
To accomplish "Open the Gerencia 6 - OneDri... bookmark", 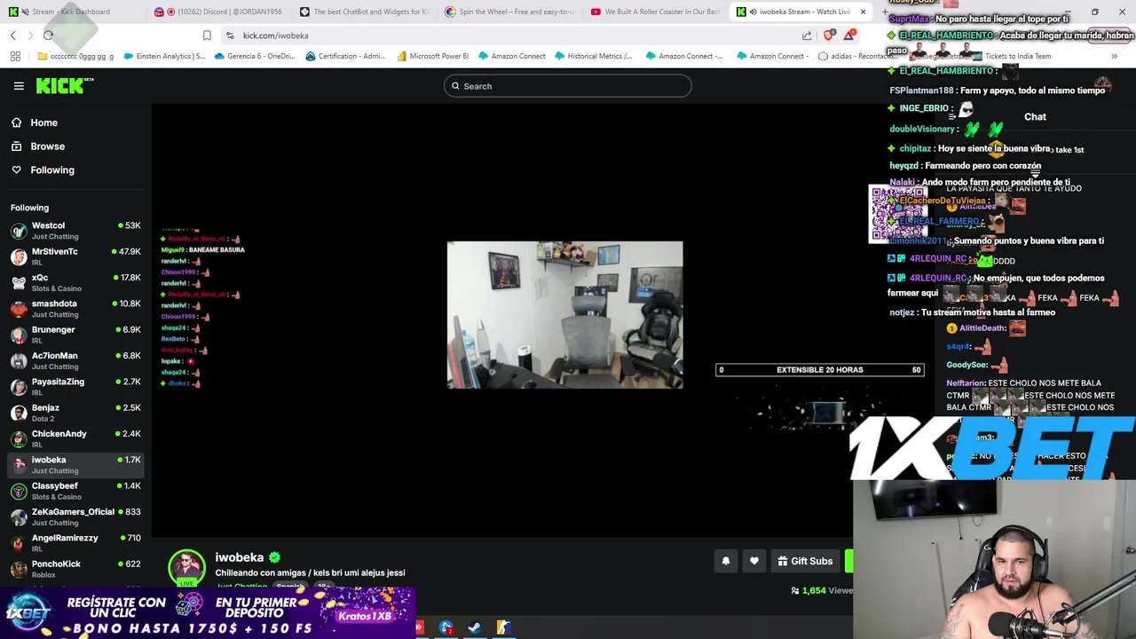I will (x=253, y=56).
